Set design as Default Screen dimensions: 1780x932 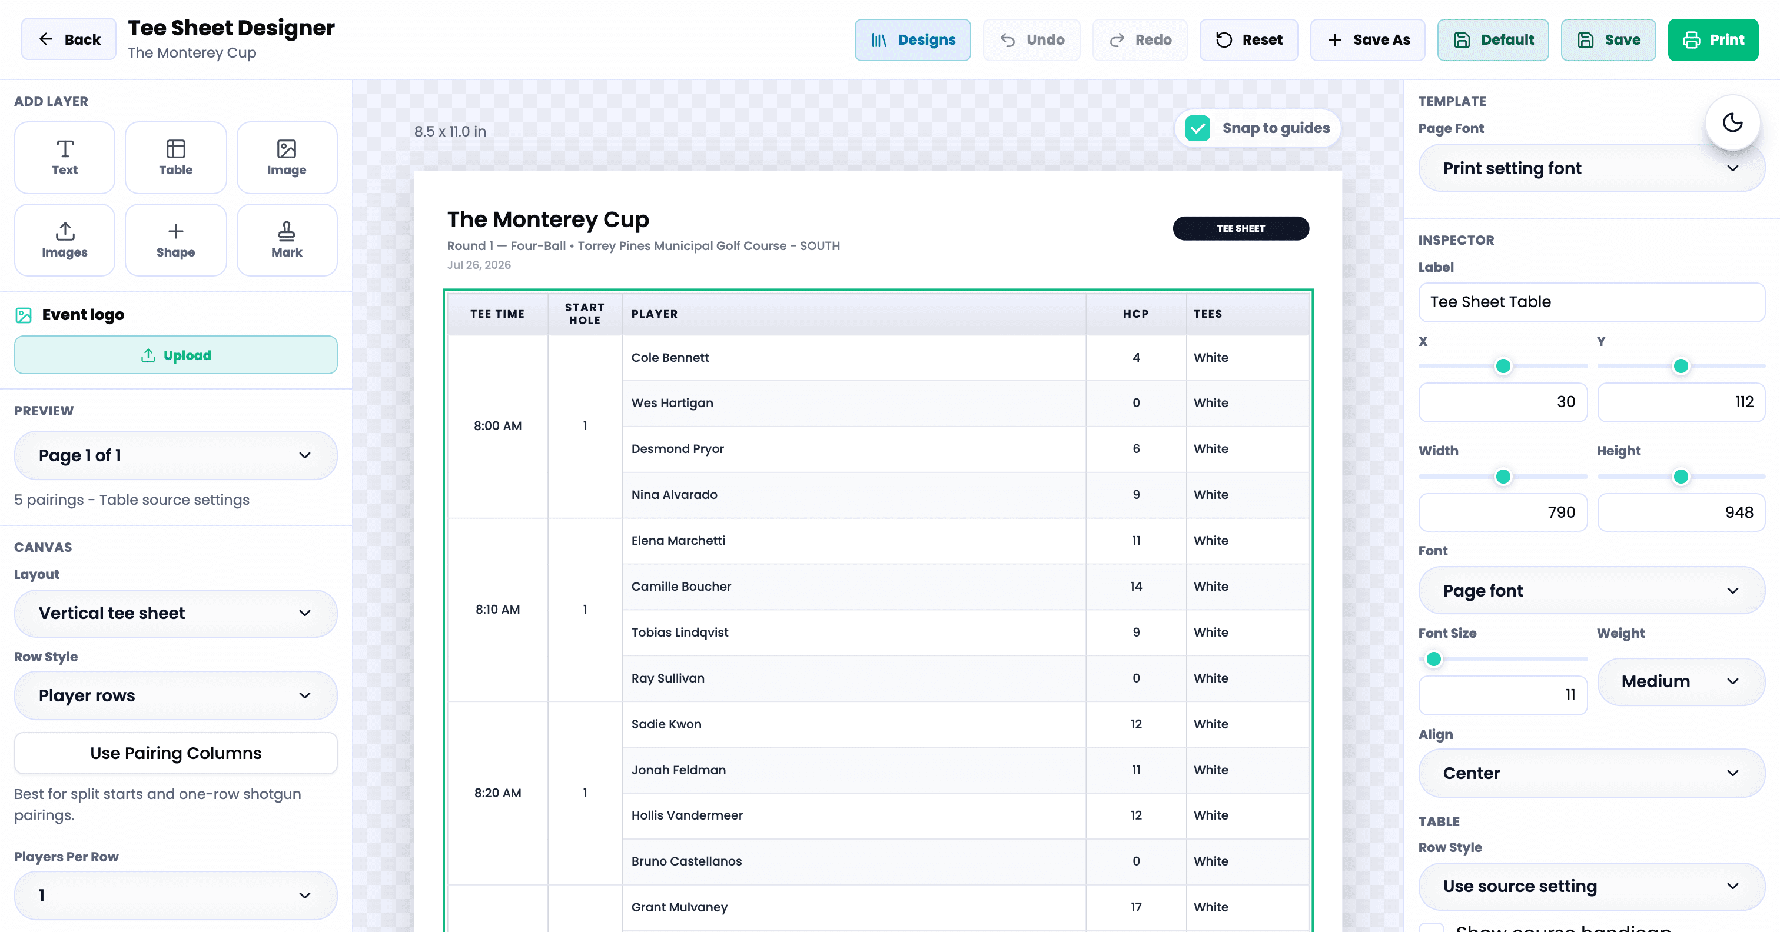[1493, 39]
